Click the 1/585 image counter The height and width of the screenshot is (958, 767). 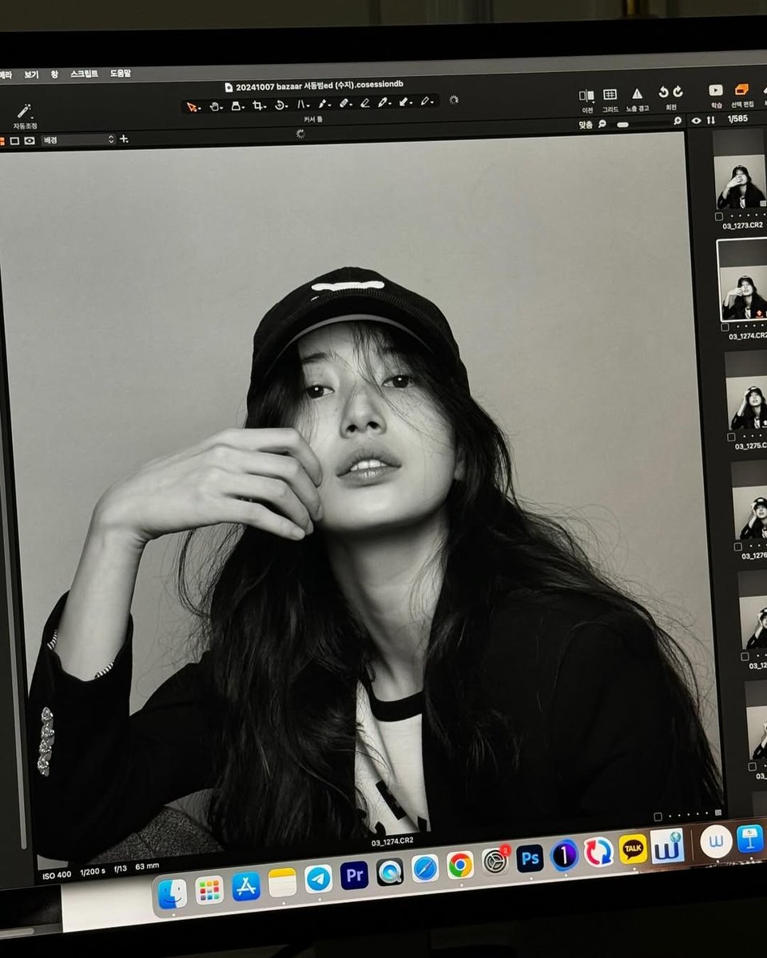(737, 119)
